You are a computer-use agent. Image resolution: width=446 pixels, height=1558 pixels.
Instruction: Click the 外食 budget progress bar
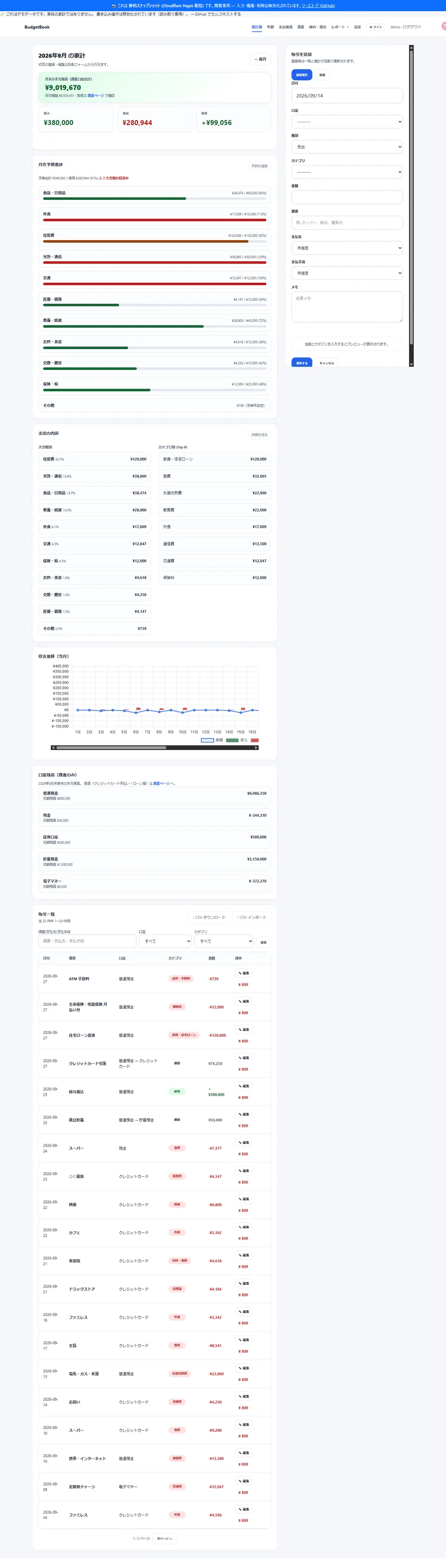point(155,220)
